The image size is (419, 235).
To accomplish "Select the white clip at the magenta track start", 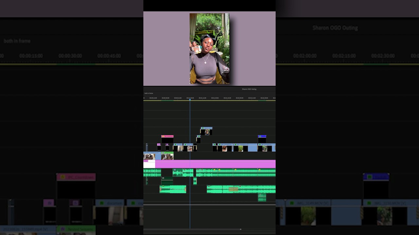I will coord(149,164).
